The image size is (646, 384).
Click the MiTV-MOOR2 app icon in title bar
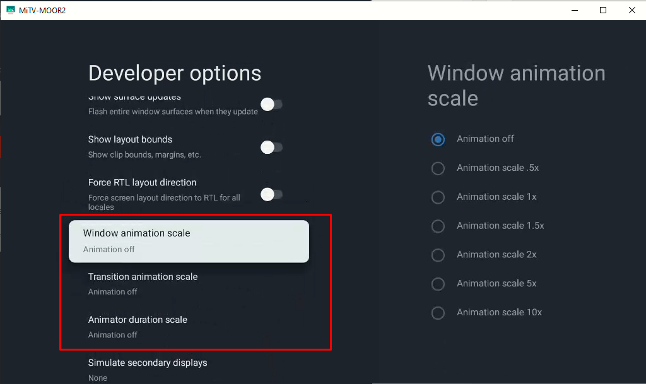pyautogui.click(x=11, y=10)
